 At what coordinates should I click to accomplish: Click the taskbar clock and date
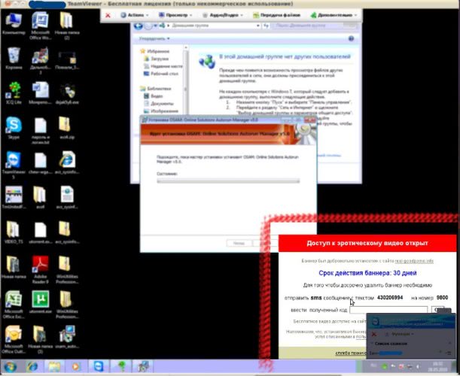[437, 367]
